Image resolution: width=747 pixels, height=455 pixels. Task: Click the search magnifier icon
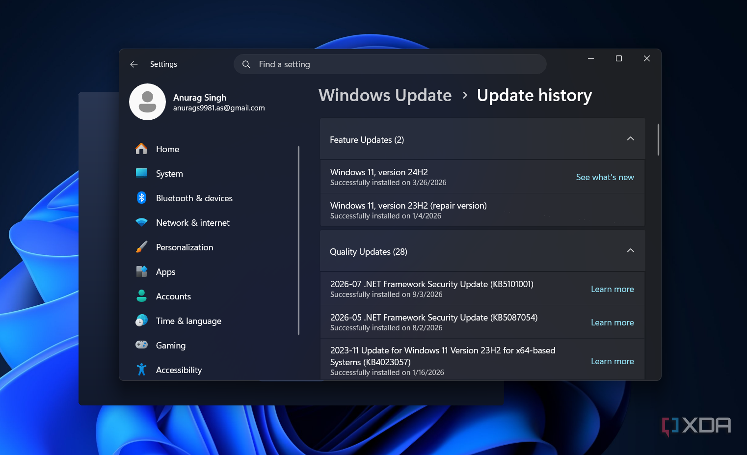246,64
